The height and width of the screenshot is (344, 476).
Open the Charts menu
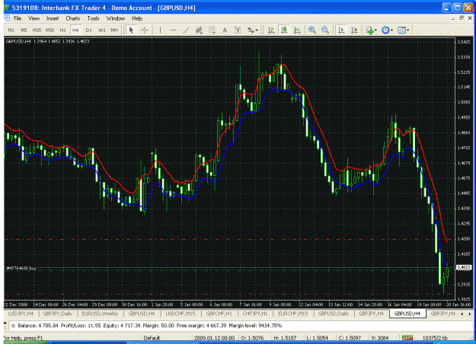[x=73, y=18]
